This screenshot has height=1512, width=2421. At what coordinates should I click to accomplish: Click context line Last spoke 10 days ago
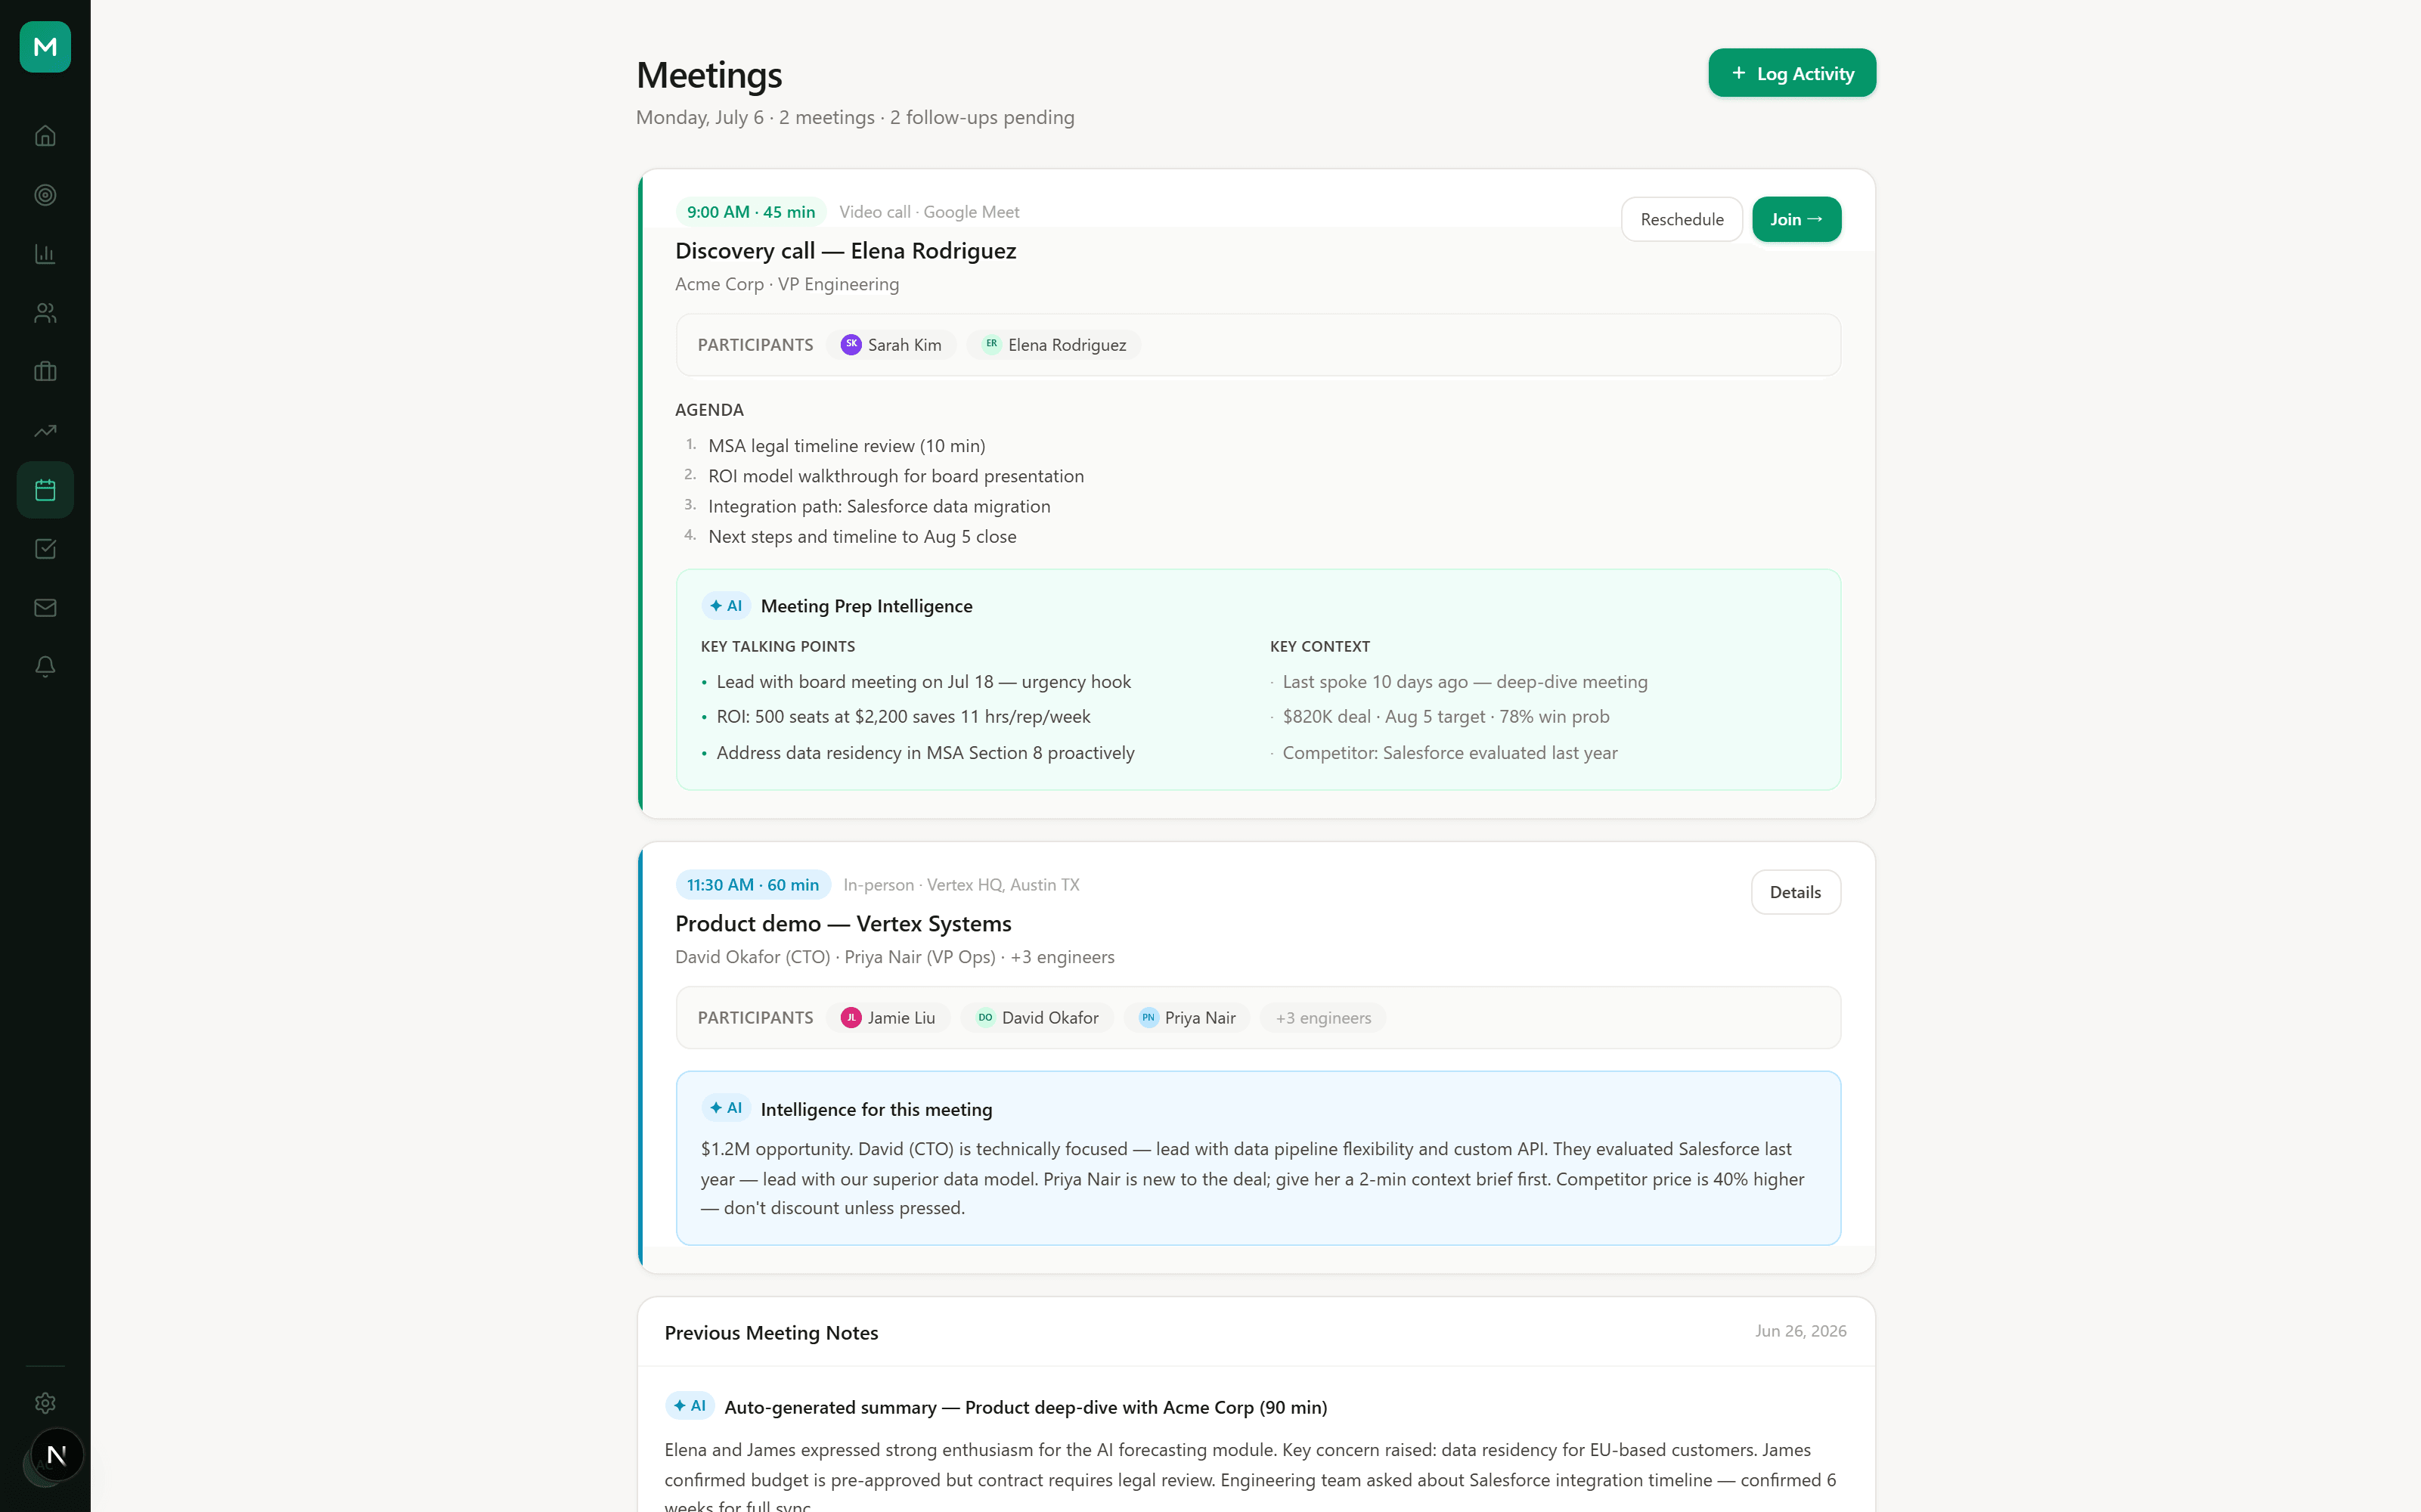(x=1465, y=682)
